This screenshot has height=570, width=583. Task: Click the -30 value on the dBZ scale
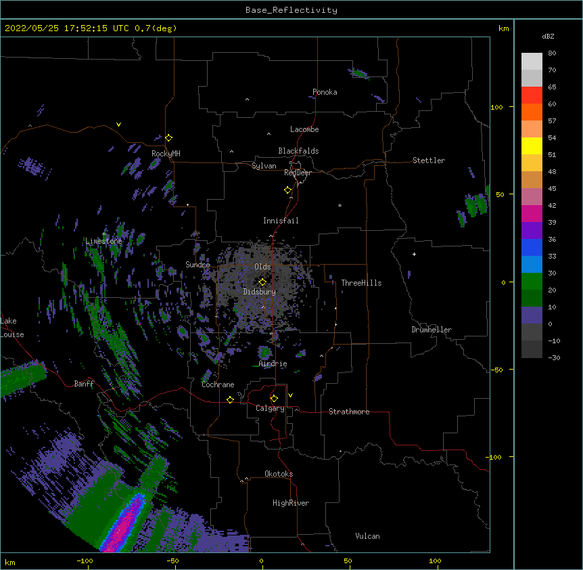(554, 357)
